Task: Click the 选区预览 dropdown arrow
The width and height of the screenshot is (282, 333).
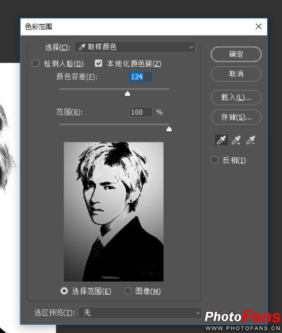Action: tap(198, 313)
